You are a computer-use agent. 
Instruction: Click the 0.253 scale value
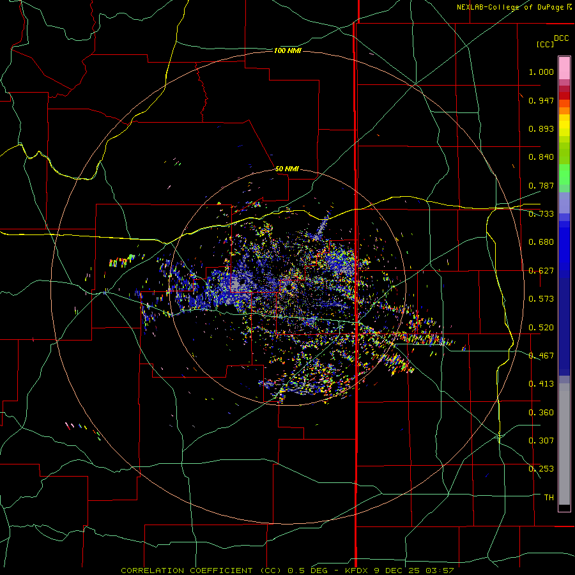[x=541, y=469]
